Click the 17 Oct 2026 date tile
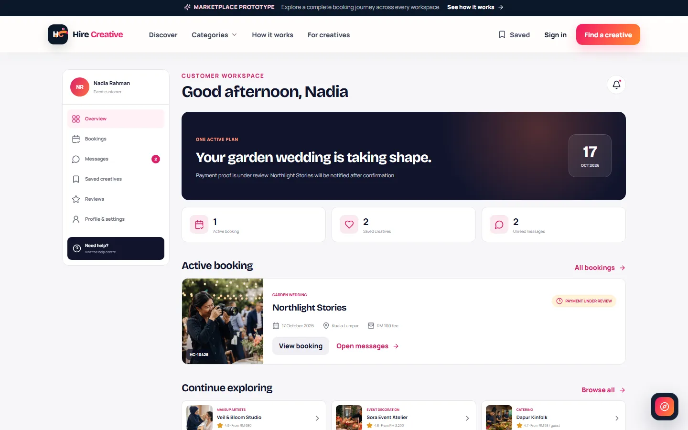Viewport: 688px width, 430px height. (x=590, y=156)
